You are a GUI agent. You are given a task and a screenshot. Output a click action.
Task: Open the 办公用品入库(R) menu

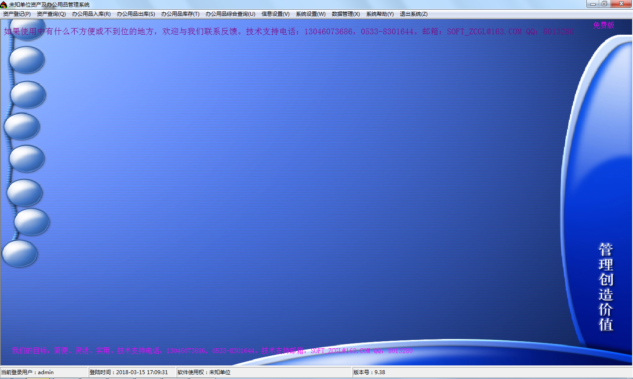pyautogui.click(x=91, y=14)
